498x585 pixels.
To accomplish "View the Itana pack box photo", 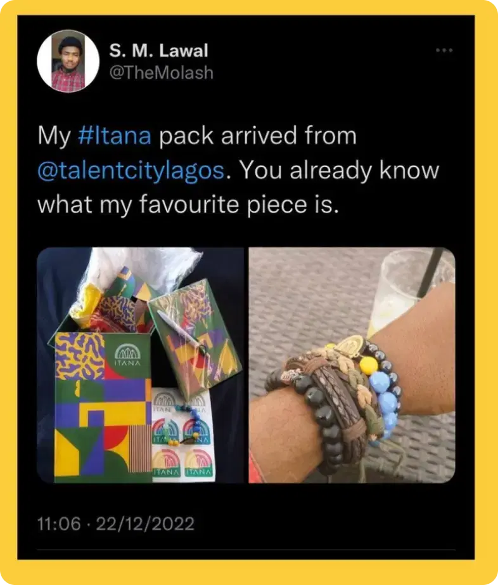I will click(x=141, y=365).
